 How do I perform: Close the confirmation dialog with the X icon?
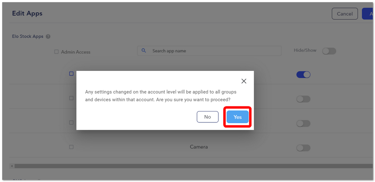244,81
